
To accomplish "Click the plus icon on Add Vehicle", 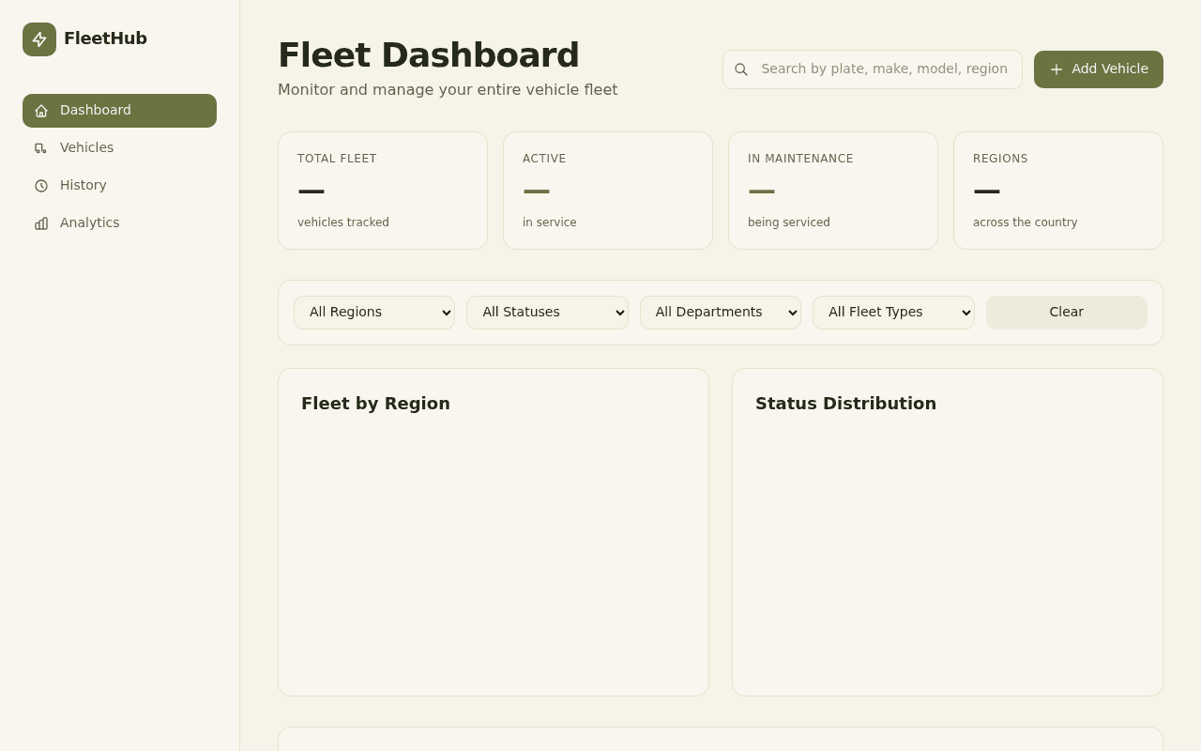I will 1057,69.
